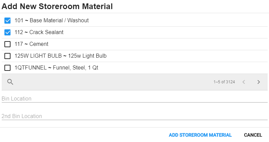Image resolution: width=269 pixels, height=142 pixels.
Task: Click the 'Add New Storeroom Material' title
Action: 57,6
